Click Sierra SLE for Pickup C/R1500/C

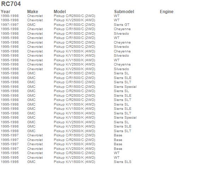tap(123, 78)
